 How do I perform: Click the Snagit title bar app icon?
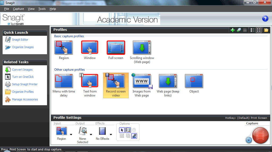coord(2,3)
